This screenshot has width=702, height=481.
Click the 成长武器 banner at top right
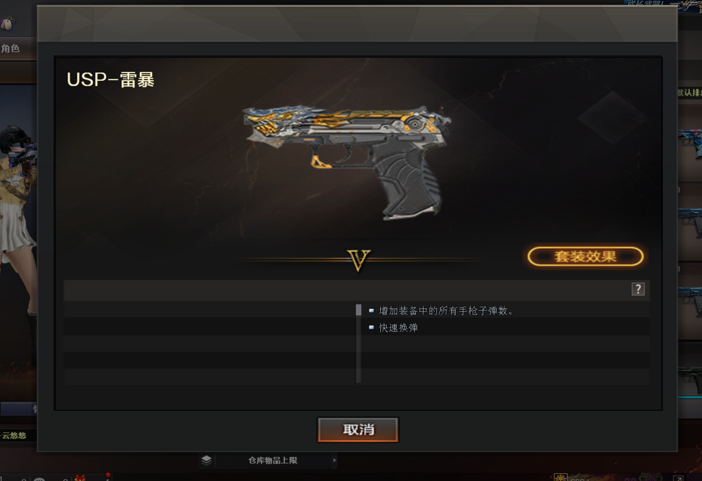(x=663, y=3)
